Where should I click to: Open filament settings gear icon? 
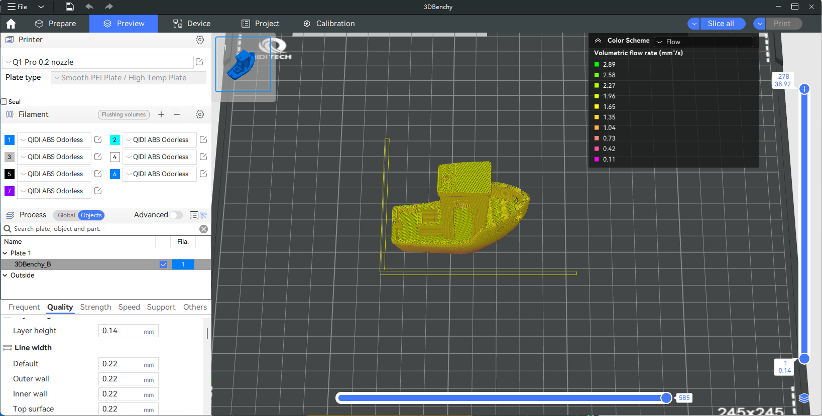tap(200, 114)
